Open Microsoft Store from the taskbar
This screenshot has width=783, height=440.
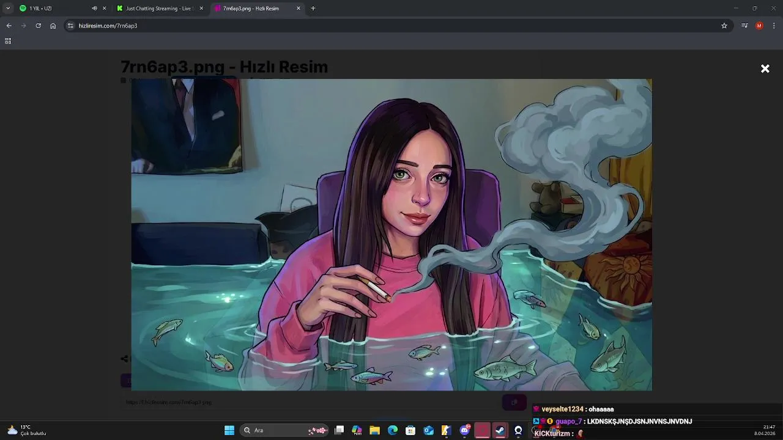pyautogui.click(x=410, y=430)
